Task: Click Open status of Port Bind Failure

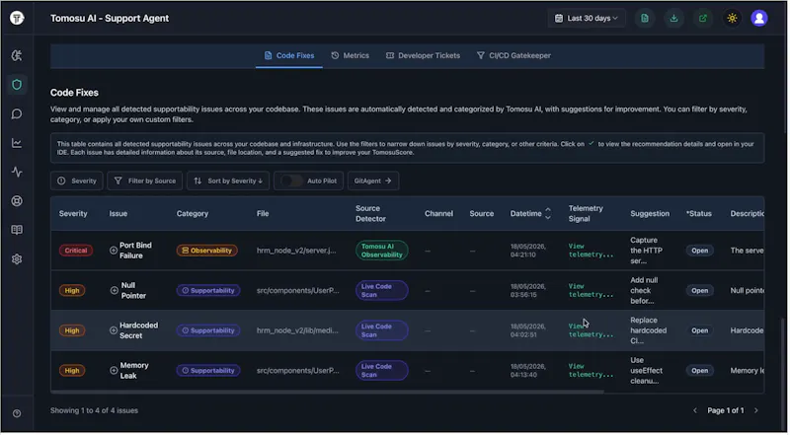Action: tap(699, 251)
